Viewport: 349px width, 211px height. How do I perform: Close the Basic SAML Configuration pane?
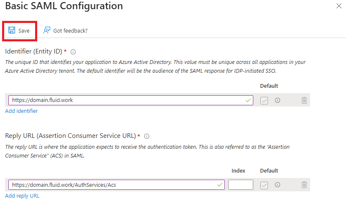click(x=339, y=6)
